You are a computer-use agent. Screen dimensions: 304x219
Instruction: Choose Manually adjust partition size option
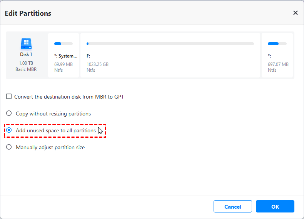coord(9,147)
